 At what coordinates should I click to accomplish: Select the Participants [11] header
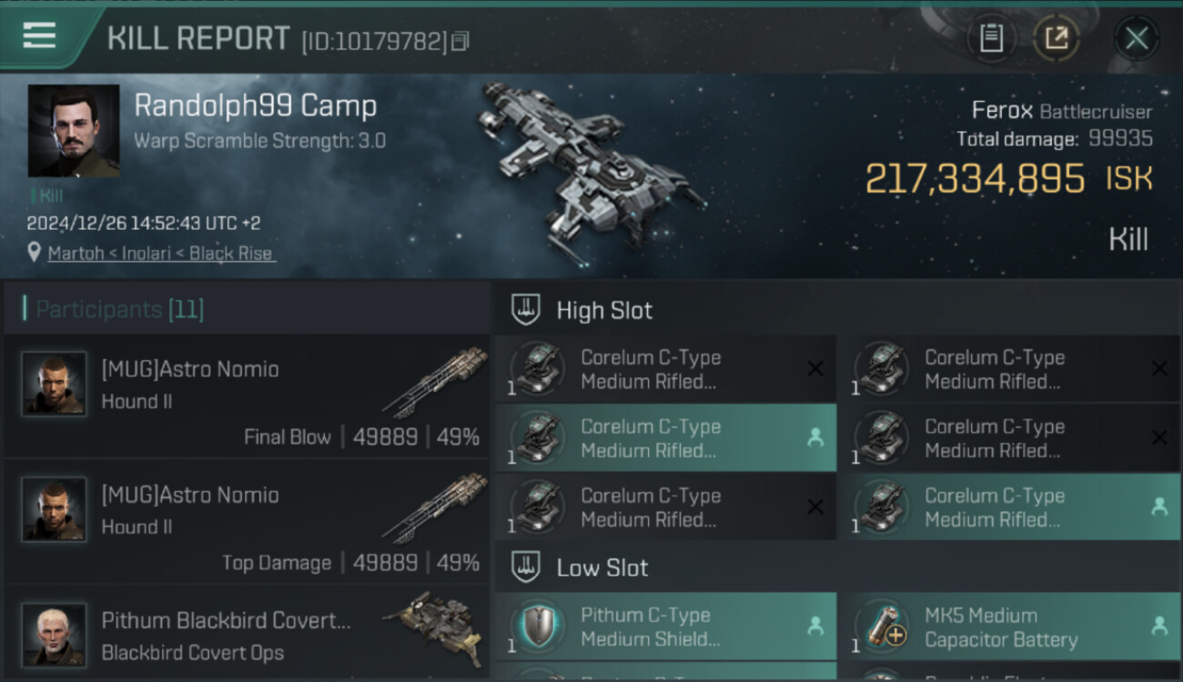click(119, 309)
